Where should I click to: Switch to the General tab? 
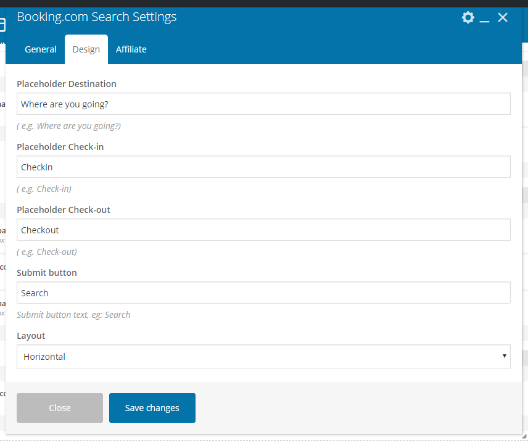coord(41,49)
